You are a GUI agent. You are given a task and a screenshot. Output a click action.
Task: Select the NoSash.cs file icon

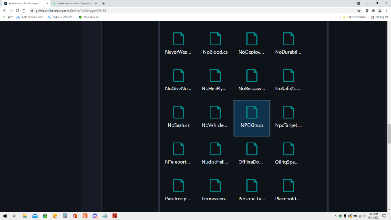[x=178, y=112]
